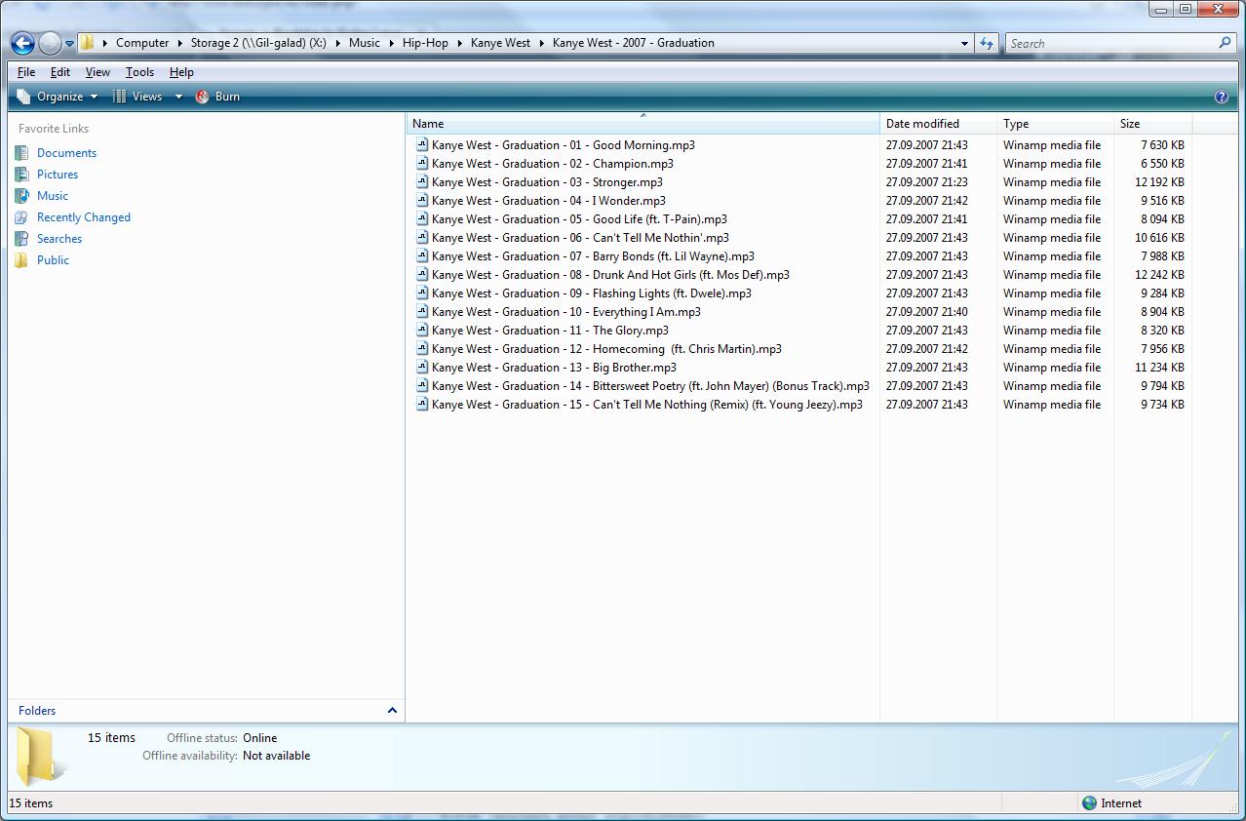Expand the Folders pane chevron
The height and width of the screenshot is (821, 1246).
pyautogui.click(x=392, y=711)
